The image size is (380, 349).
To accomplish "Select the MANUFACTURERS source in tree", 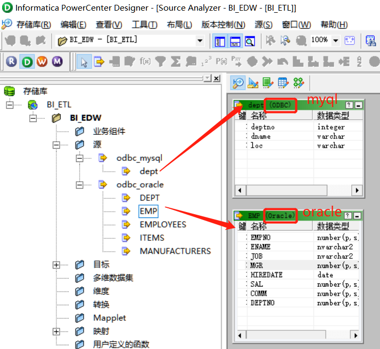I will tap(175, 251).
